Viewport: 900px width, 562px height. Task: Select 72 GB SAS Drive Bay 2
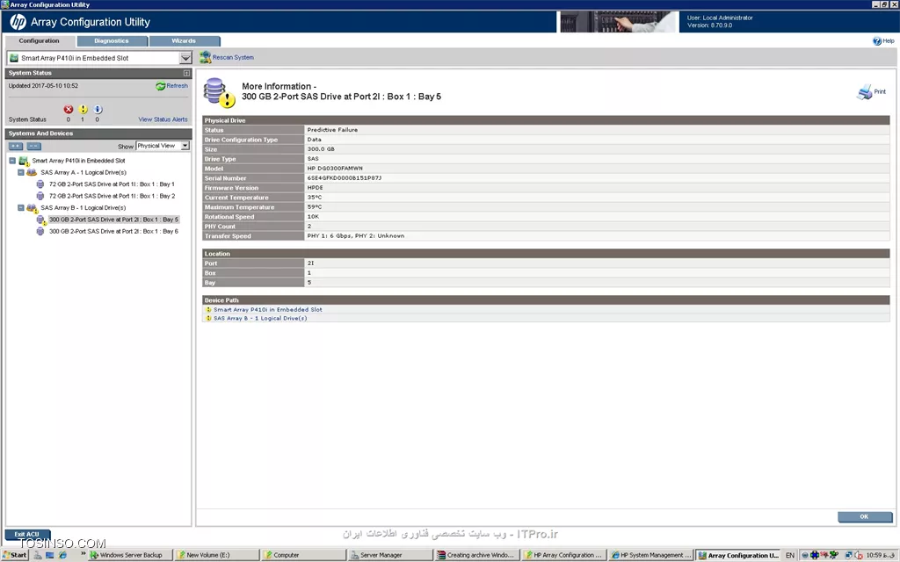pos(112,196)
